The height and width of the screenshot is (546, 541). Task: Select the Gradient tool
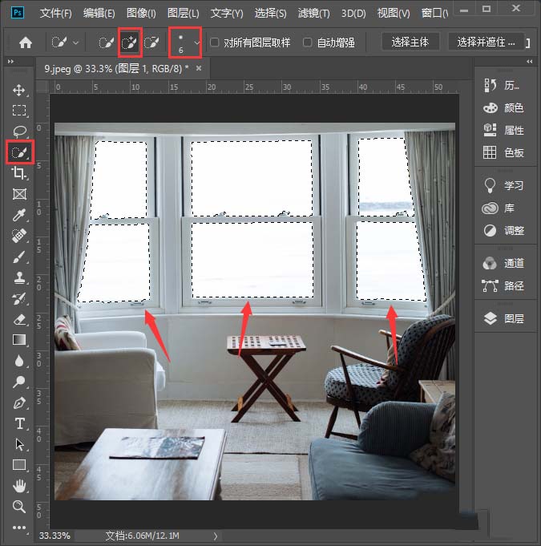pyautogui.click(x=18, y=339)
